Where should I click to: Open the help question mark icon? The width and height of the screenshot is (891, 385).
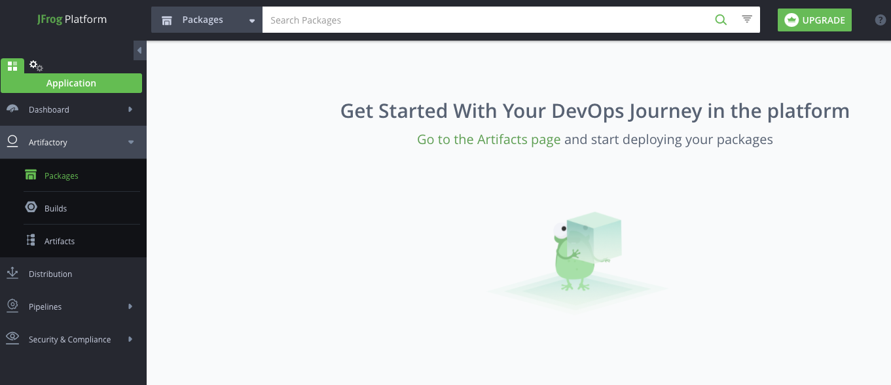pyautogui.click(x=881, y=20)
